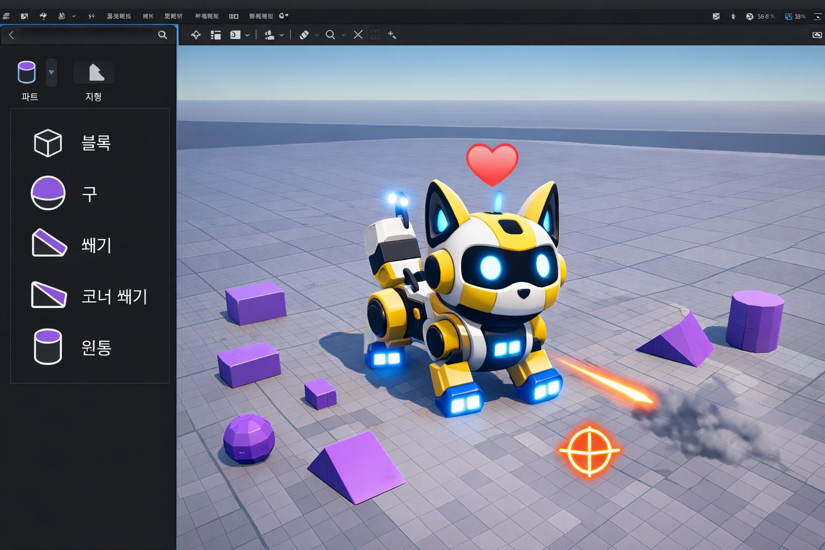This screenshot has width=825, height=550.
Task: Click the search input field in side panel
Action: tap(86, 35)
